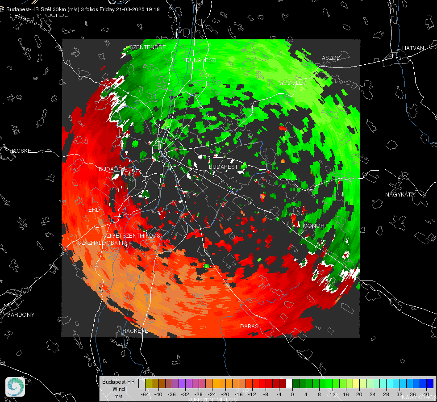Click the SZAZHALOMBATTA map label
Viewport: 437px width, 402px height.
point(103,243)
